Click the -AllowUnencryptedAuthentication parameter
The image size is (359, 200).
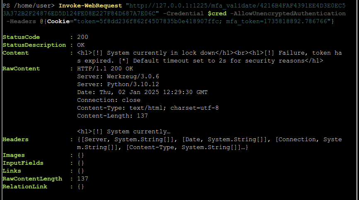click(x=288, y=14)
